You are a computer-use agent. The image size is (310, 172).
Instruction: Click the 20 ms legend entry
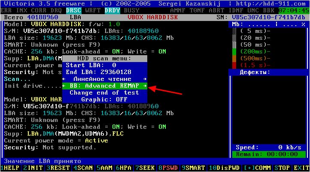pyautogui.click(x=255, y=38)
